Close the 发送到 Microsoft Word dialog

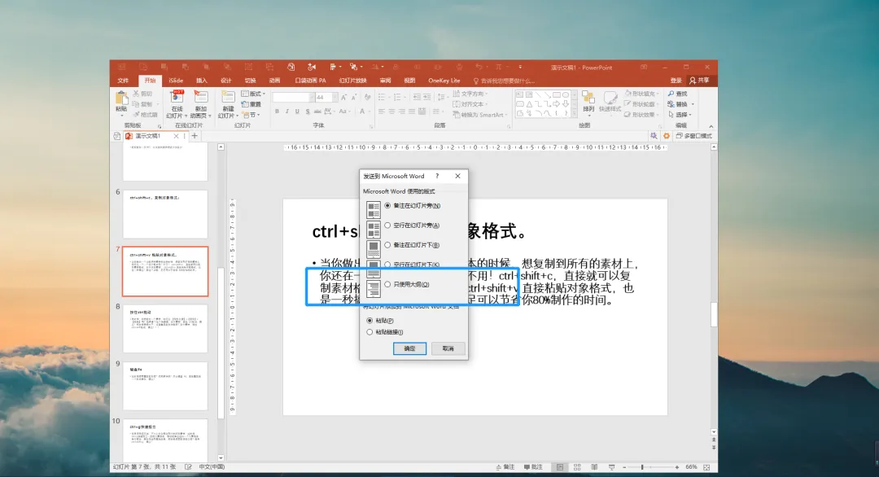[458, 176]
